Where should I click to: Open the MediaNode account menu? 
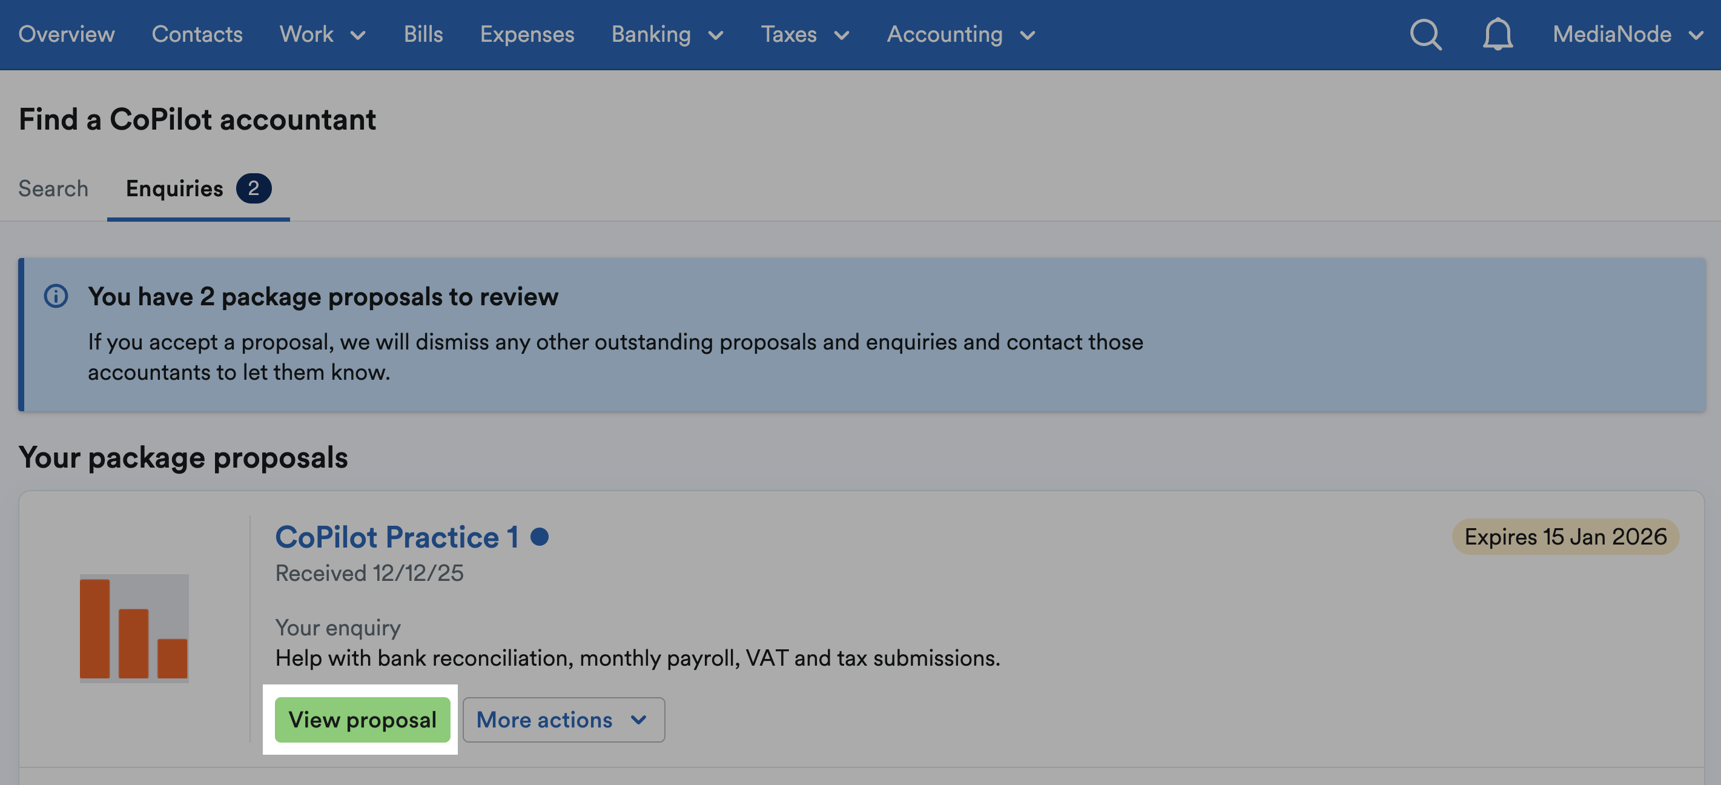1628,35
